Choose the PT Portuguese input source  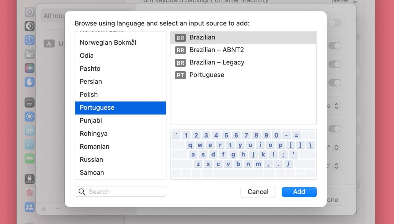coord(243,75)
